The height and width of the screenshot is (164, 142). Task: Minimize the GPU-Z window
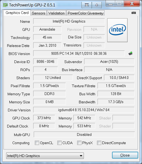[x=110, y=4]
